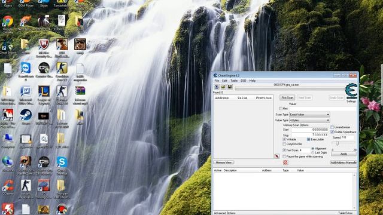The height and width of the screenshot is (215, 383).
Task: Open the Steam desktop shortcut
Action: [26, 115]
